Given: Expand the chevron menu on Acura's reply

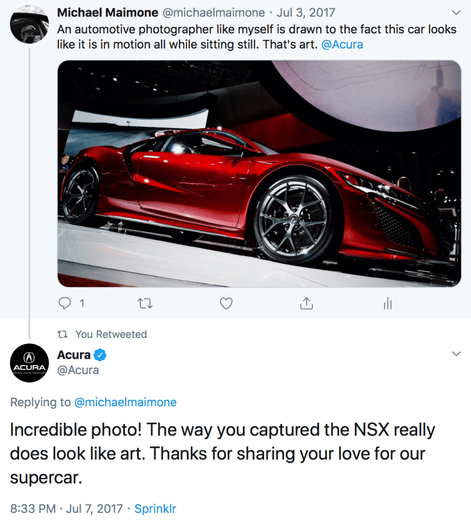Looking at the screenshot, I should tap(456, 354).
